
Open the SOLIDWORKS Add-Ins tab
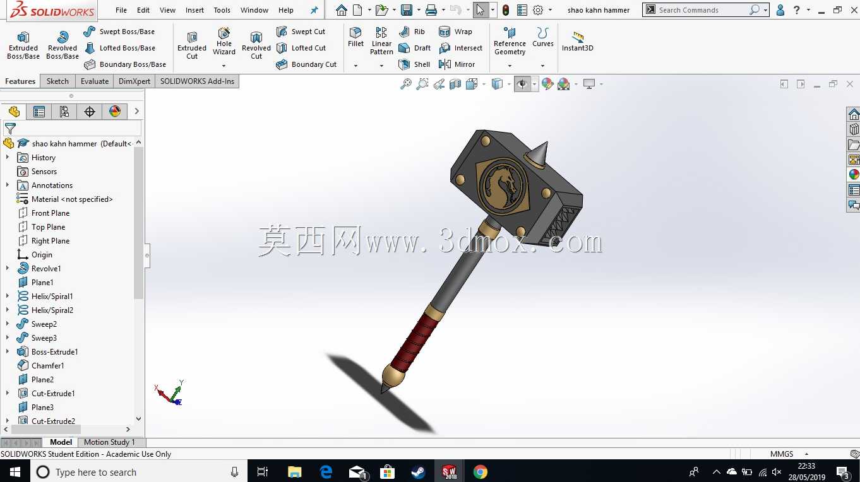coord(197,81)
